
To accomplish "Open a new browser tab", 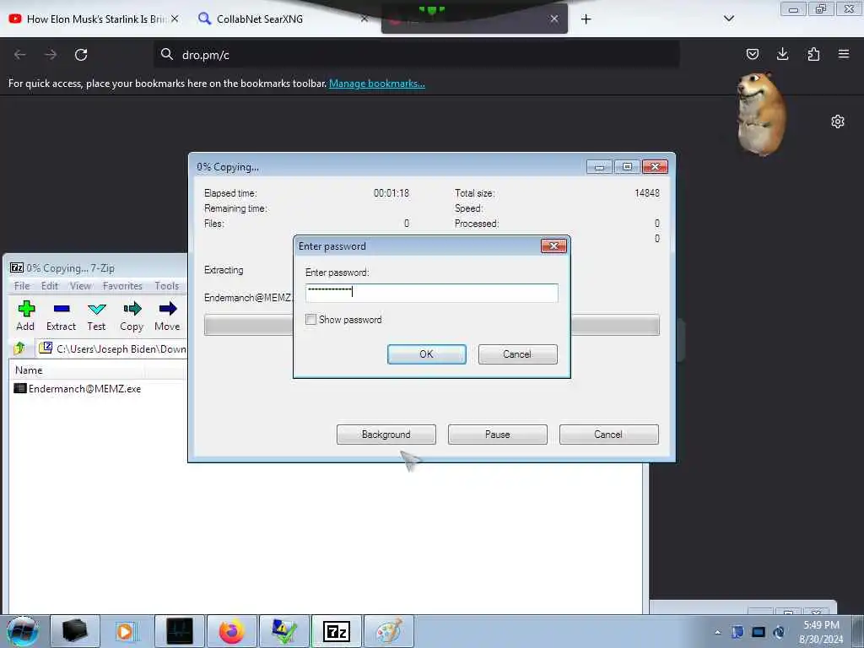I will tap(586, 19).
